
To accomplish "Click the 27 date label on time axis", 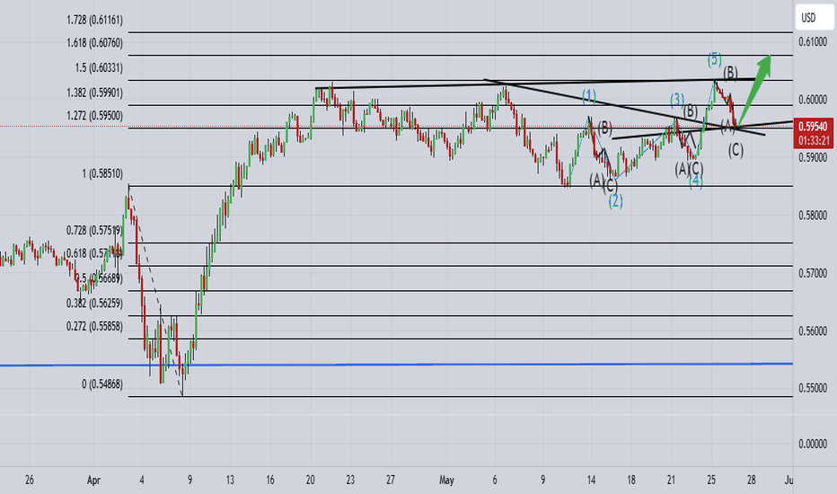I will (390, 481).
